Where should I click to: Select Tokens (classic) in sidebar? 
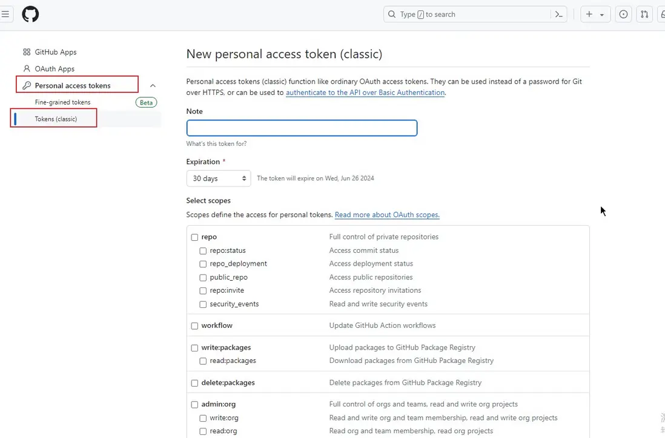point(56,119)
